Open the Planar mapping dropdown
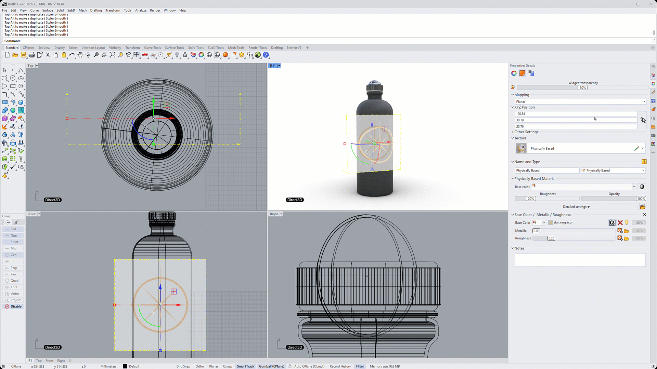Viewport: 657px width, 369px height. pos(580,102)
